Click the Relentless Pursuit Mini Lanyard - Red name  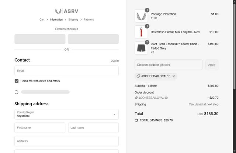tap(175, 32)
